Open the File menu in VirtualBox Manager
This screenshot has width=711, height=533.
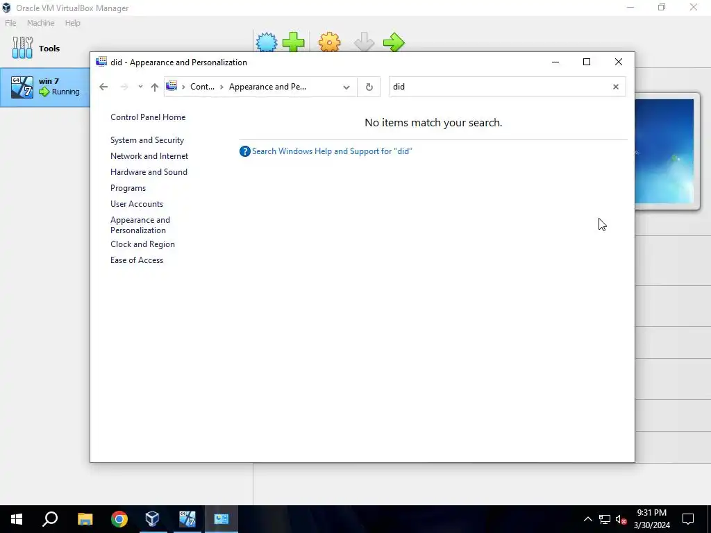[10, 23]
